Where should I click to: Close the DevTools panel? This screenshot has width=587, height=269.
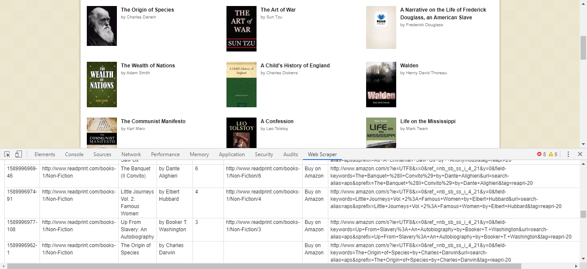580,154
